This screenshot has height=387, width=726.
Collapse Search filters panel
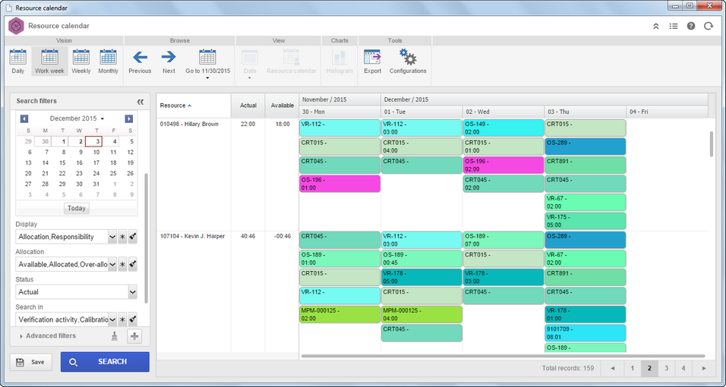click(140, 102)
